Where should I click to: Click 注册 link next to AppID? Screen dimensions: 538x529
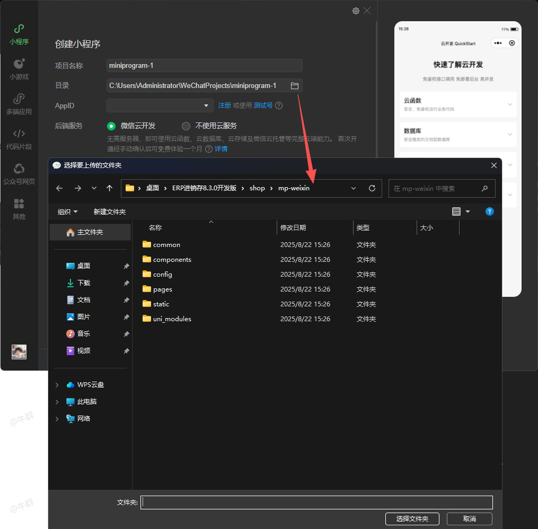pyautogui.click(x=224, y=105)
